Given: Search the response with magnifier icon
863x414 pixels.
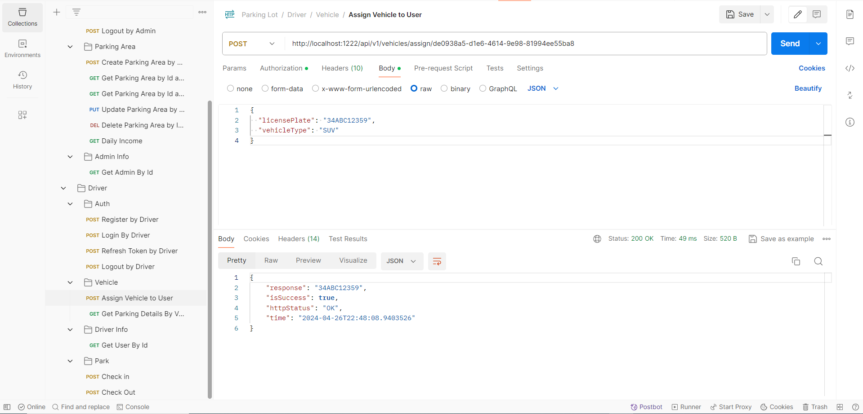Looking at the screenshot, I should click(x=818, y=261).
